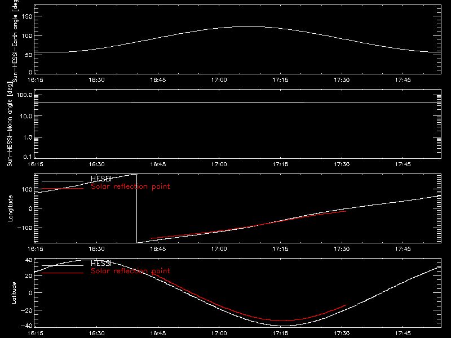Click the Latitude y-axis title
The width and height of the screenshot is (451, 338).
[14, 293]
